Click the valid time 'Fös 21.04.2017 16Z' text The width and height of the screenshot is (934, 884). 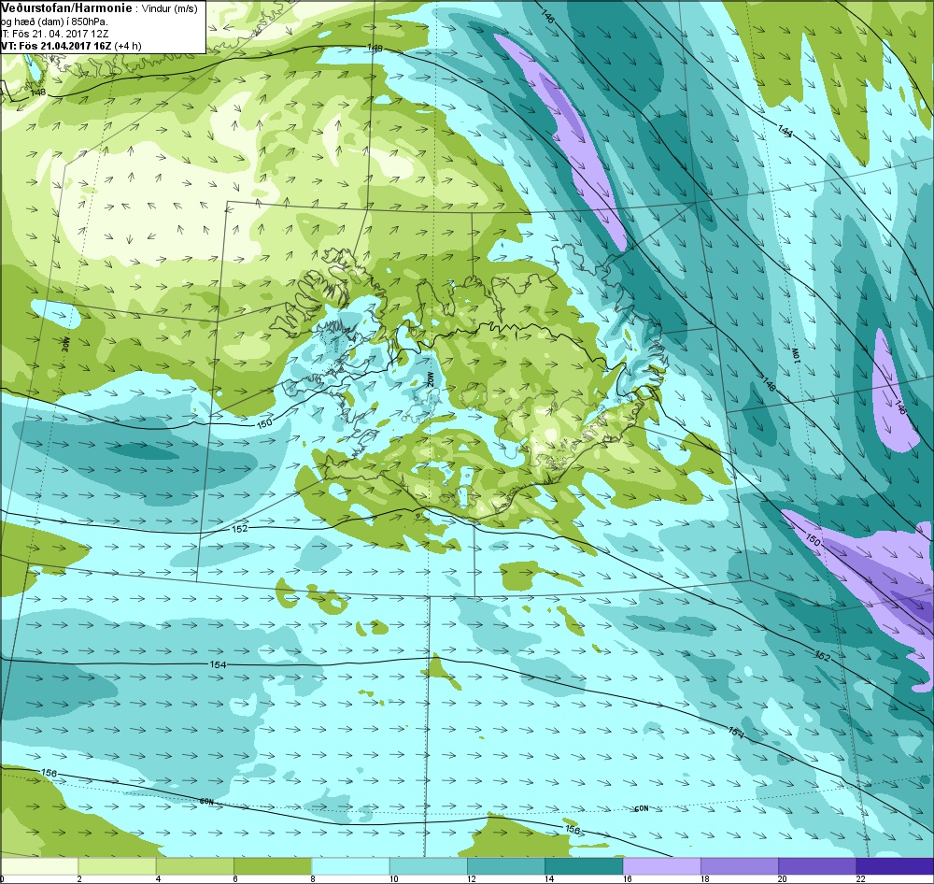click(x=67, y=46)
